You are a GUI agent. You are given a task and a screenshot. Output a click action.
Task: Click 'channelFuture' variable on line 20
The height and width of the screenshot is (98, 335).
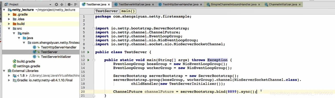click(159, 92)
